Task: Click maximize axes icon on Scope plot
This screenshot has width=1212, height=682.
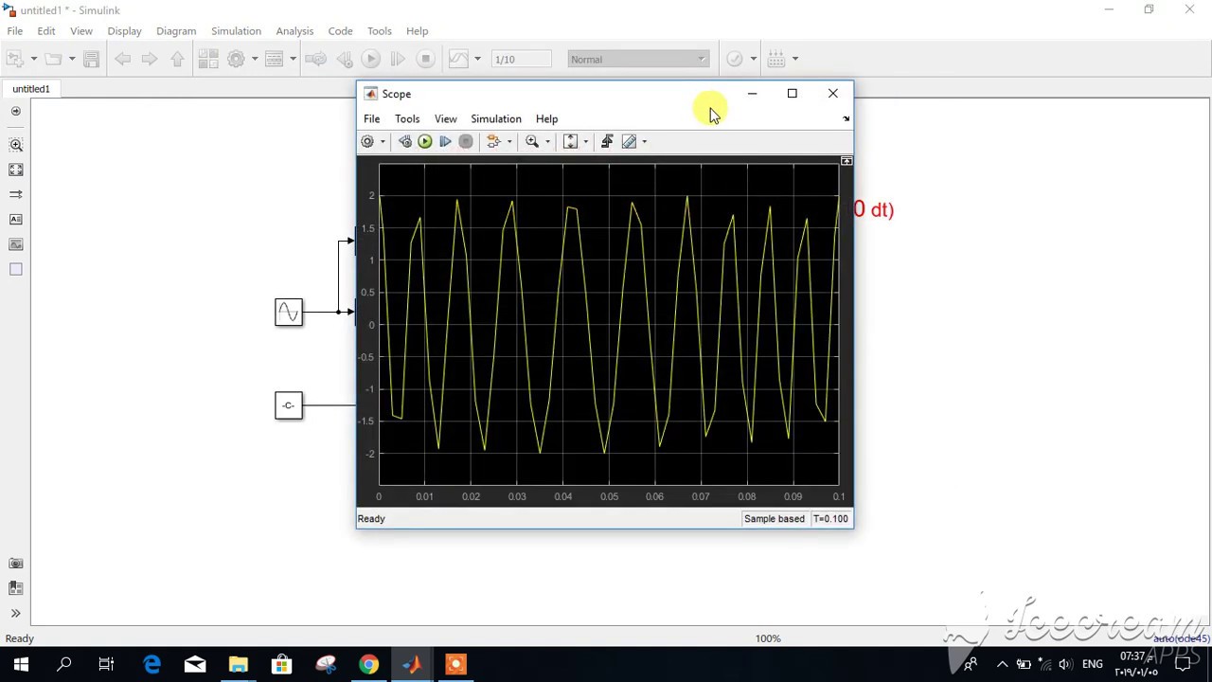Action: 847,161
